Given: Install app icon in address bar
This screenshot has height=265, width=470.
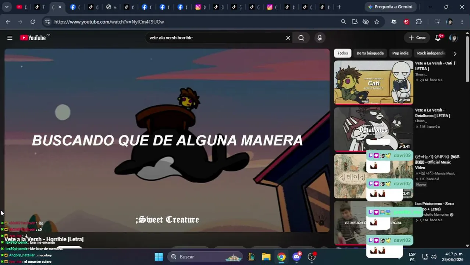Looking at the screenshot, I should coord(355,22).
